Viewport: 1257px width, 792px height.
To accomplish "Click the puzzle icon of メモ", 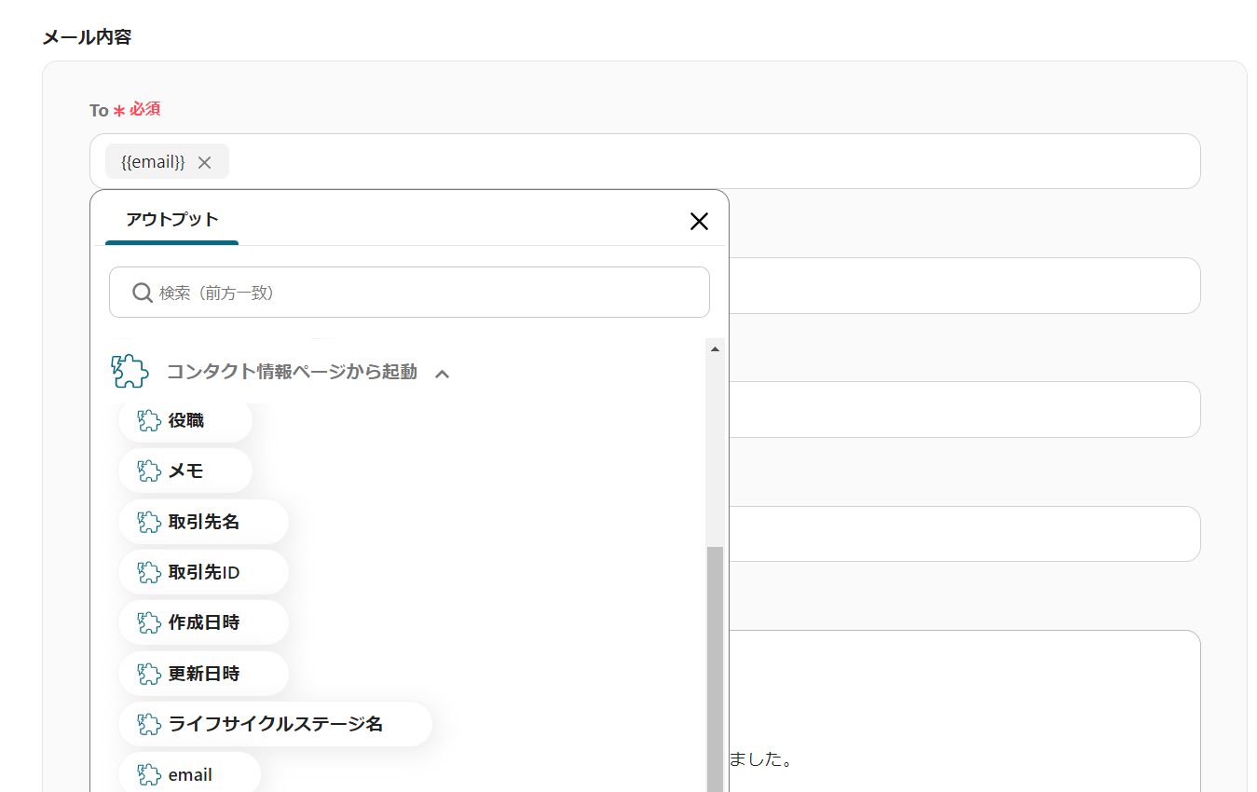I will [149, 471].
